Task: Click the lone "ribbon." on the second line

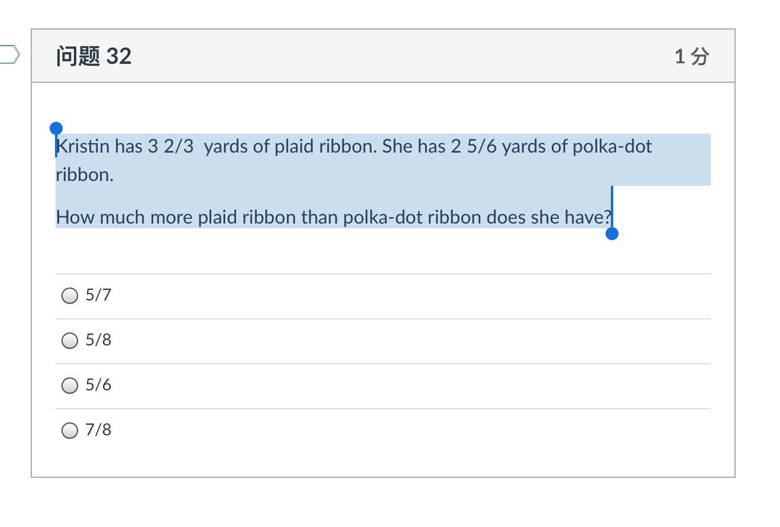Action: (x=85, y=174)
